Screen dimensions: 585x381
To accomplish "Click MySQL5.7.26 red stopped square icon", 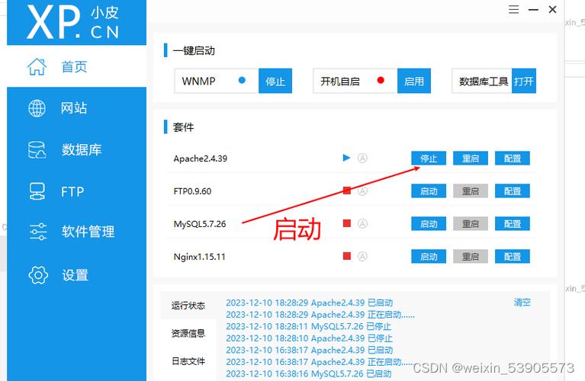I will click(x=347, y=223).
